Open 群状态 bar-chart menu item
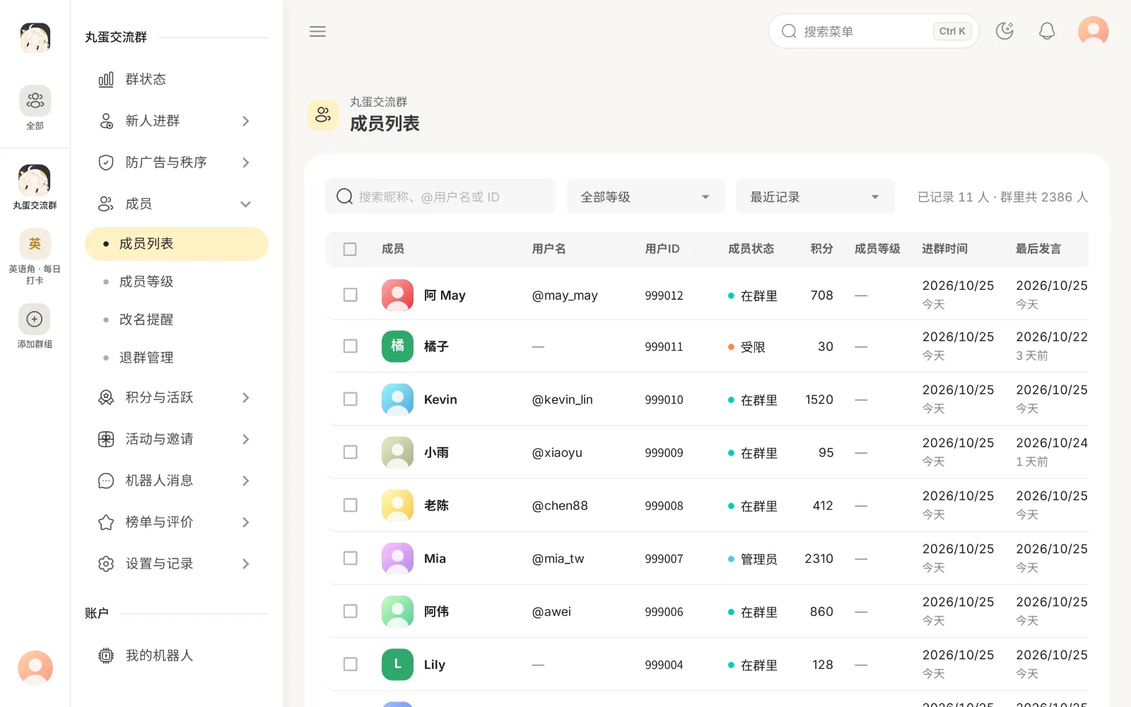Image resolution: width=1131 pixels, height=707 pixels. (177, 79)
